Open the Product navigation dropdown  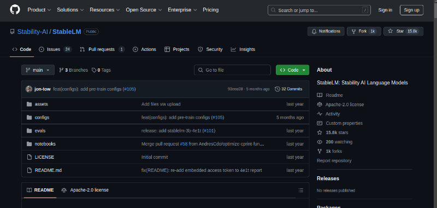coord(39,10)
